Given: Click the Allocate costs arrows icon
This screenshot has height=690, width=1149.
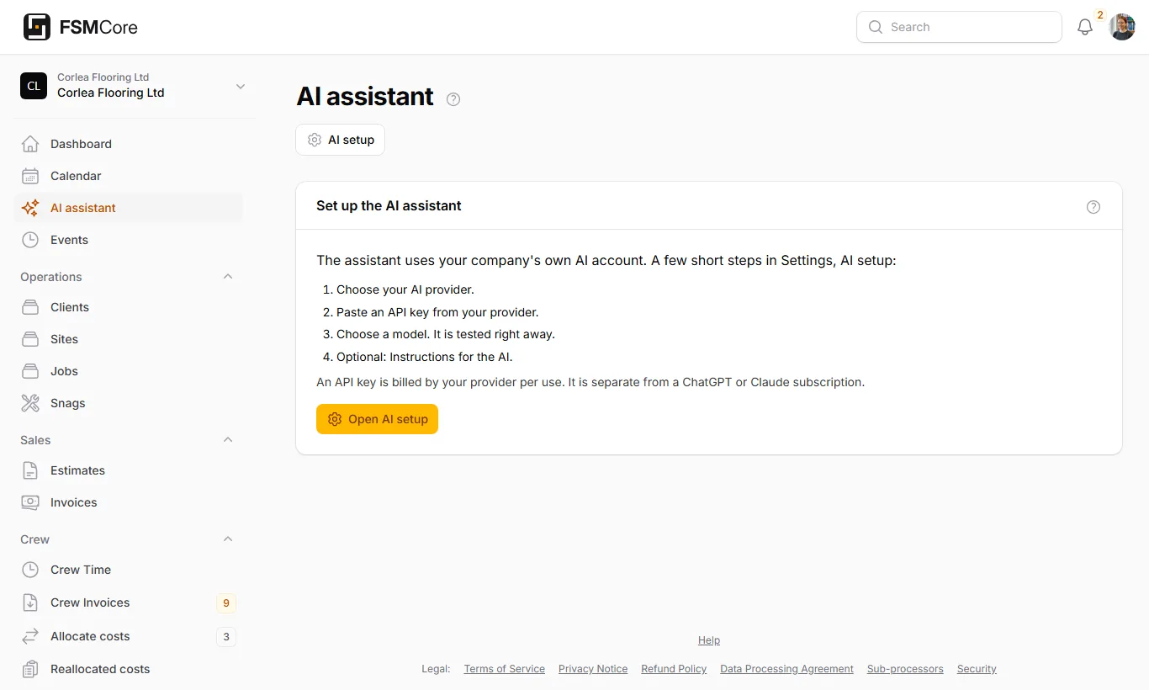Looking at the screenshot, I should coord(30,636).
